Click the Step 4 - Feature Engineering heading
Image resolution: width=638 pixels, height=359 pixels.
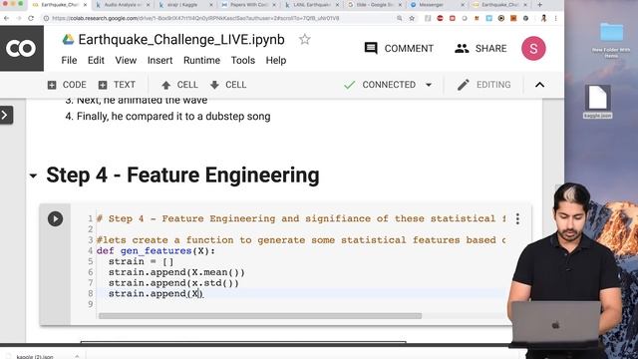(182, 176)
